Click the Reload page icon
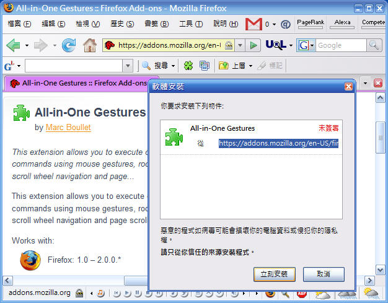The width and height of the screenshot is (388, 303). [69, 45]
